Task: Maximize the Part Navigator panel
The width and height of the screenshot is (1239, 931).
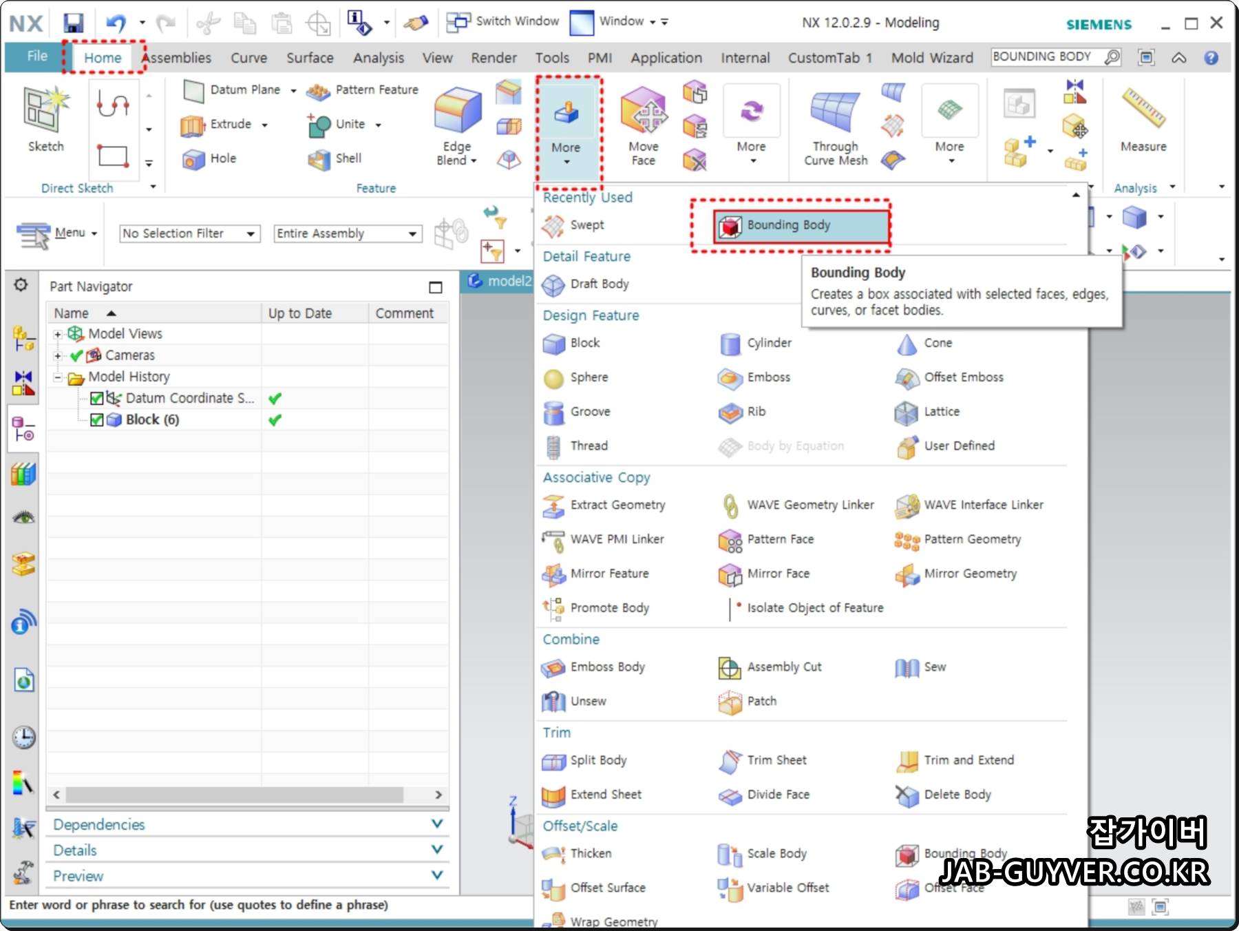Action: pyautogui.click(x=436, y=286)
